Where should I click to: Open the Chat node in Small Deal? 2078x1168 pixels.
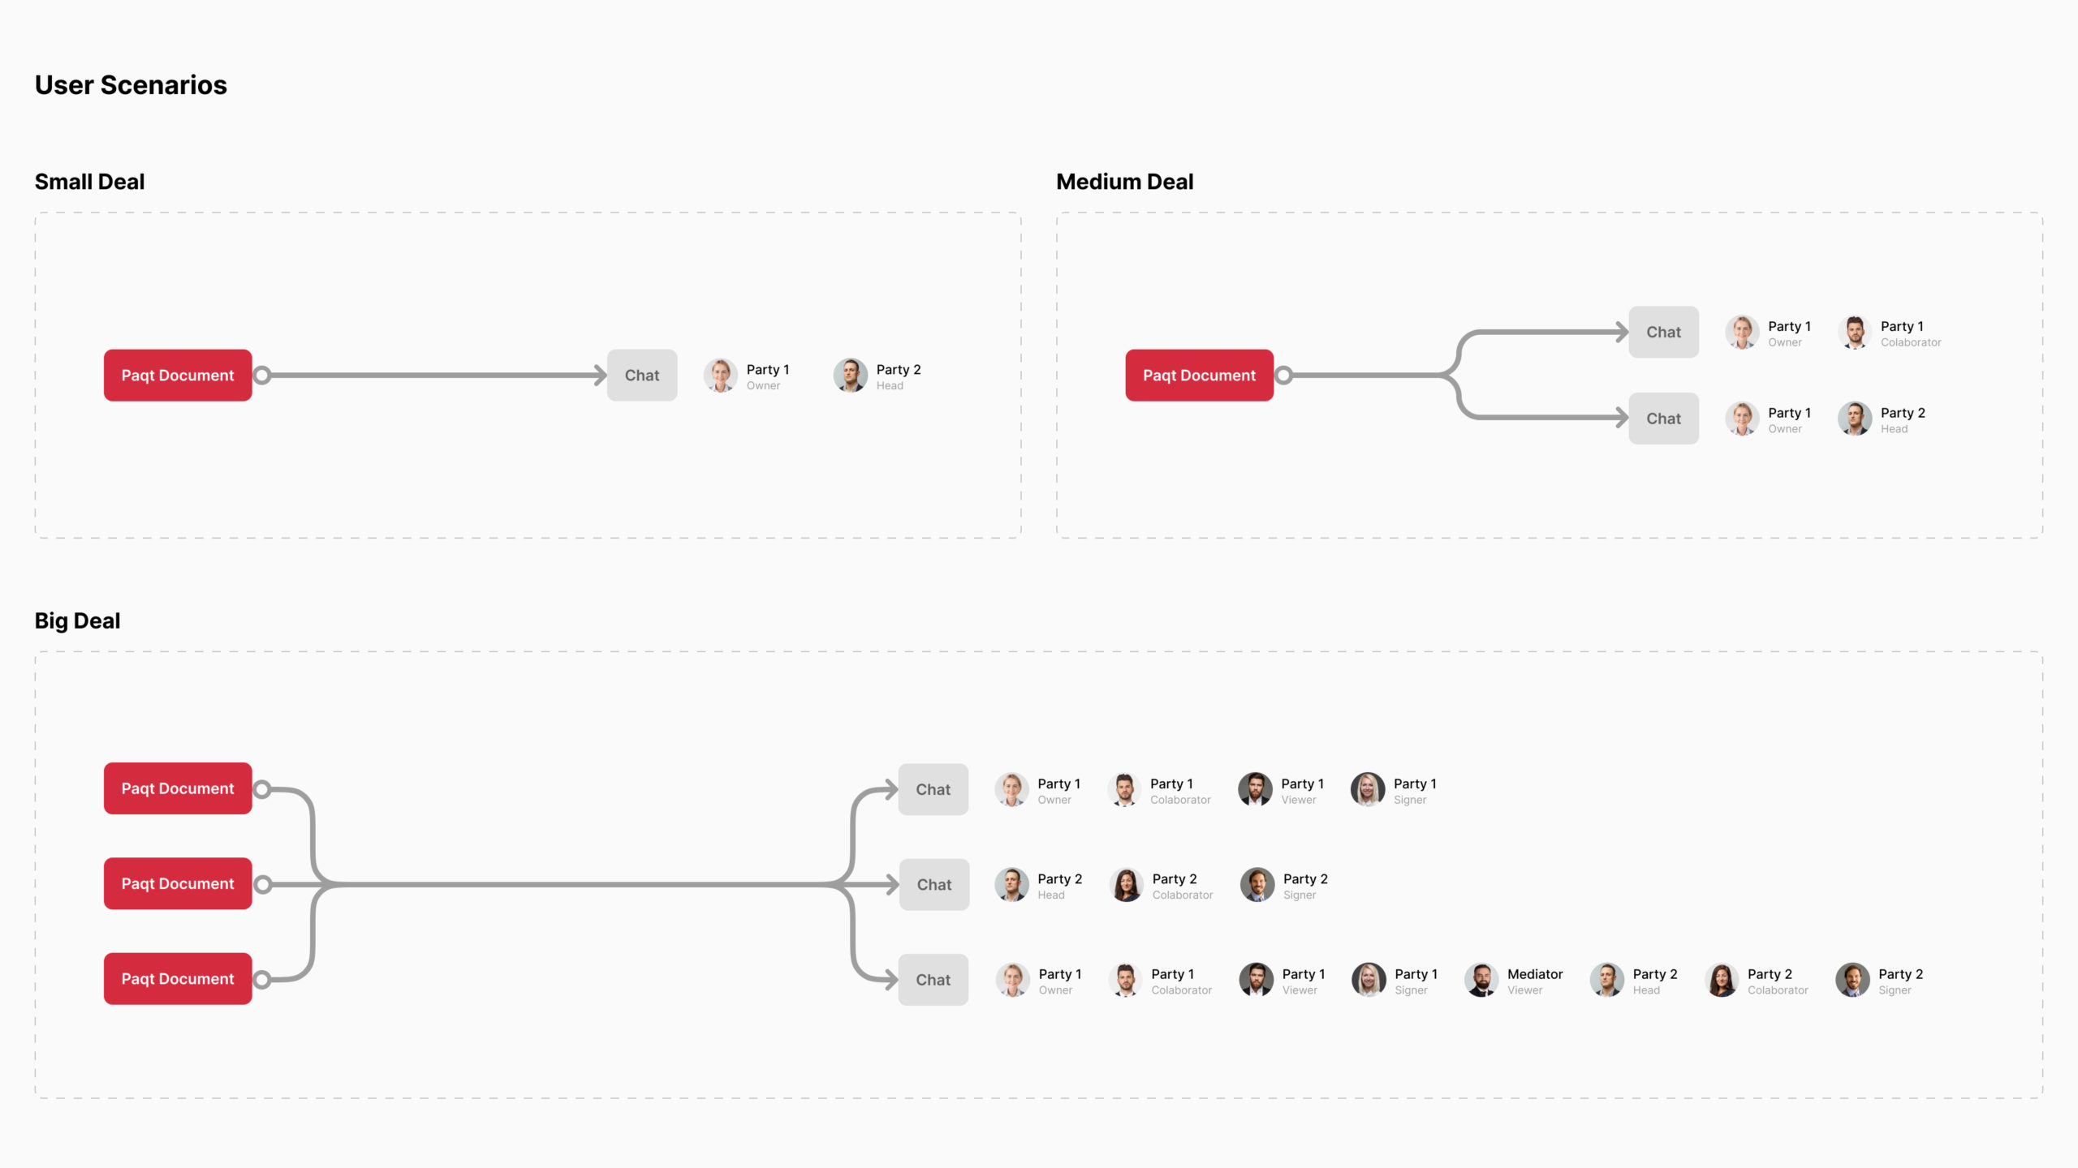[x=642, y=376]
